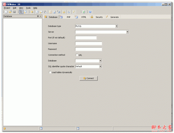Open SQL identifier quote character dropdown

click(100, 66)
